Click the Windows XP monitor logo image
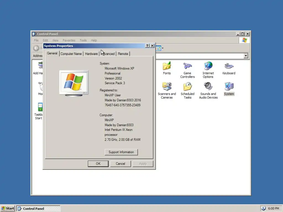The height and width of the screenshot is (212, 283). pyautogui.click(x=74, y=83)
